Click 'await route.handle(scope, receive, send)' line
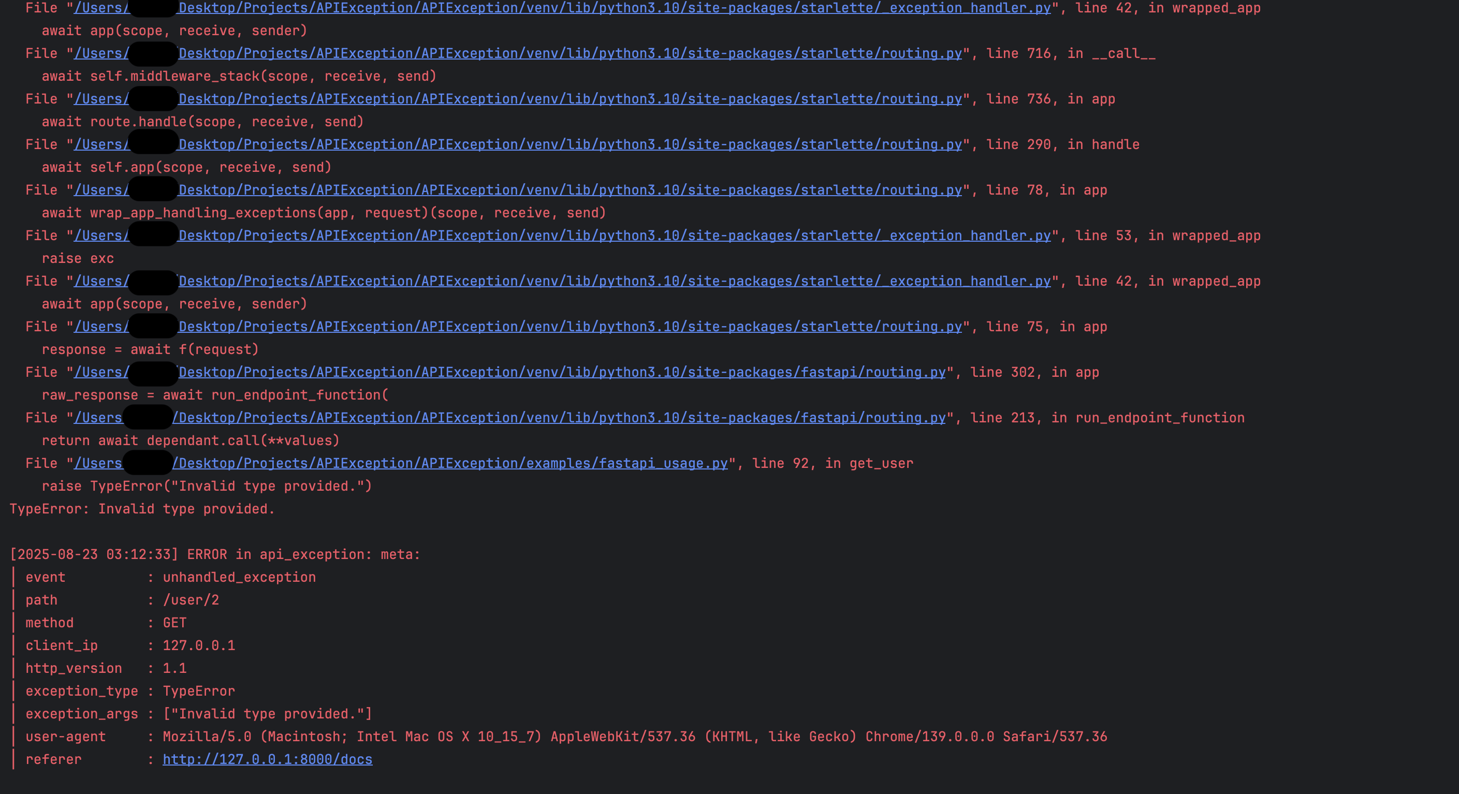This screenshot has height=794, width=1459. 203,122
